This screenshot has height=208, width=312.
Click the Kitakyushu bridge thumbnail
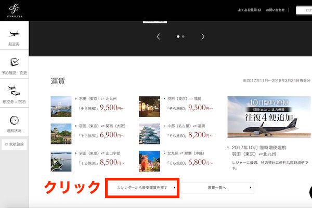point(61,107)
